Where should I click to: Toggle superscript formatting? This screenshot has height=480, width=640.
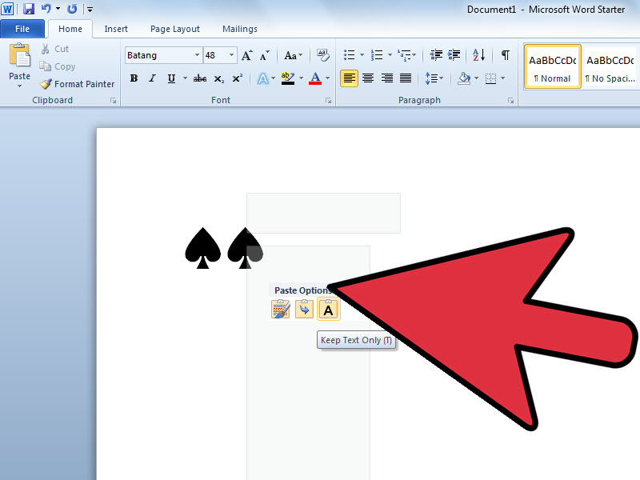(237, 78)
